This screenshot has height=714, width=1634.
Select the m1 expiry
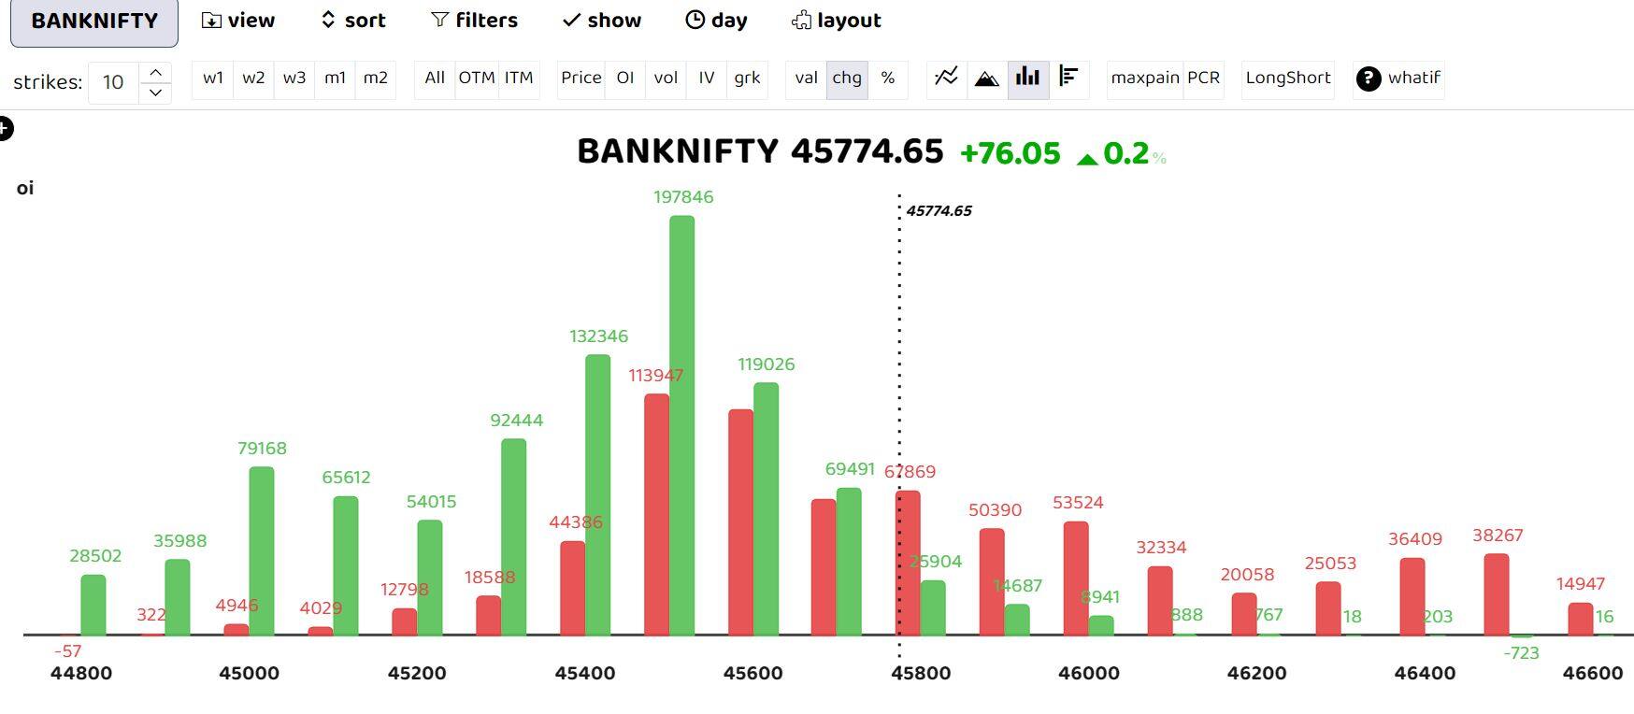click(335, 79)
